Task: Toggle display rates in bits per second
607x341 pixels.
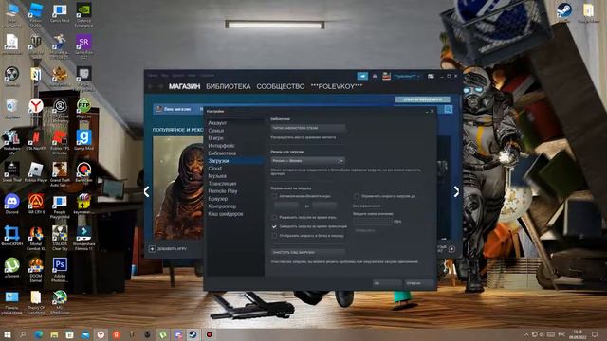Action: (274, 236)
